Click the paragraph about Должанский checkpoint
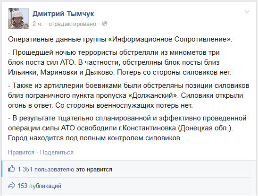The image size is (258, 196). (129, 95)
